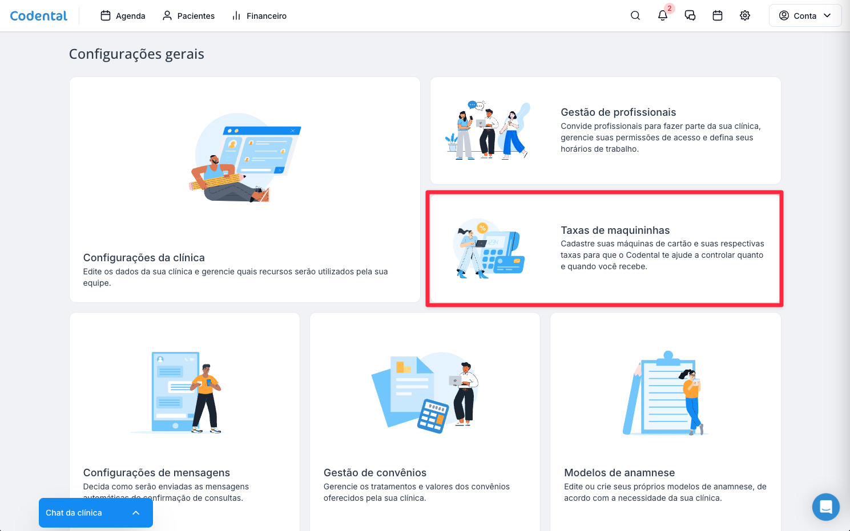Open the Pacientes menu
The width and height of the screenshot is (850, 531).
[188, 16]
